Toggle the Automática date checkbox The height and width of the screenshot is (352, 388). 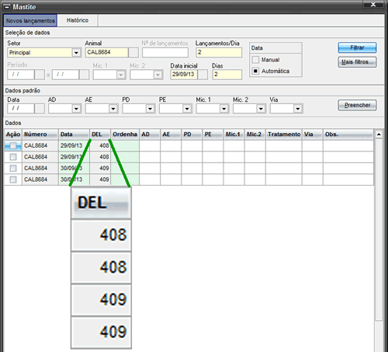pos(255,71)
